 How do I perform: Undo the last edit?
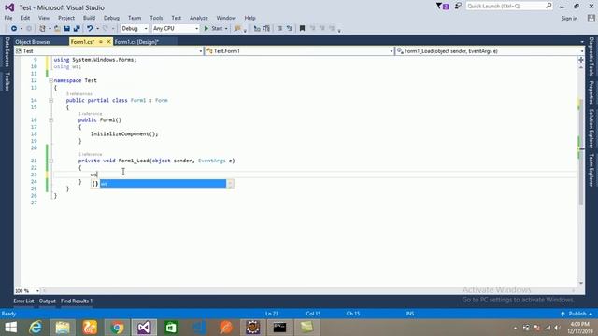(x=90, y=29)
